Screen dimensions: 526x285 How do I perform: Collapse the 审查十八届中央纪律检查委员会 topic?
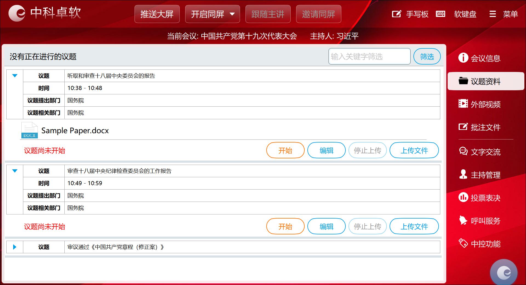15,171
